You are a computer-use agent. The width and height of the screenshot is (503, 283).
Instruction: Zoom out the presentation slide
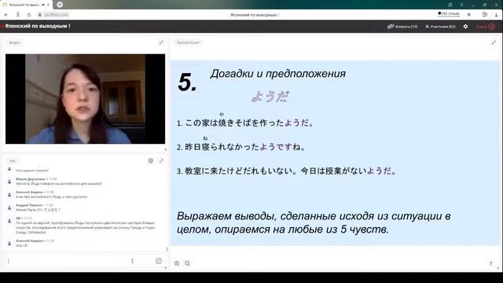click(x=187, y=263)
